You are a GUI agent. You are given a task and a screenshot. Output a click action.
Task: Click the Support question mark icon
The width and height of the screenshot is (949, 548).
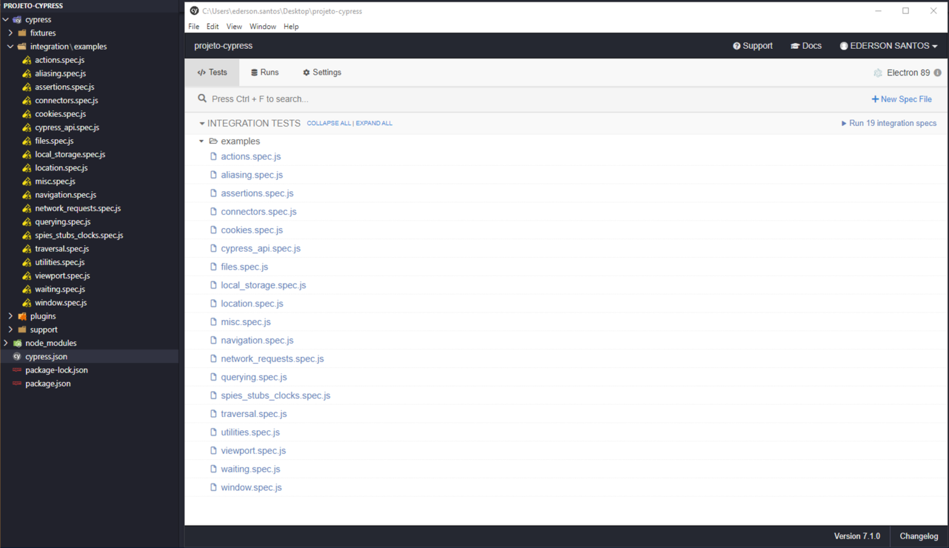736,46
